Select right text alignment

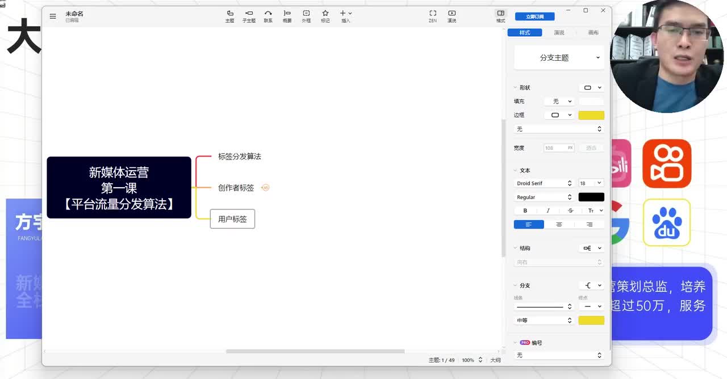coord(590,224)
